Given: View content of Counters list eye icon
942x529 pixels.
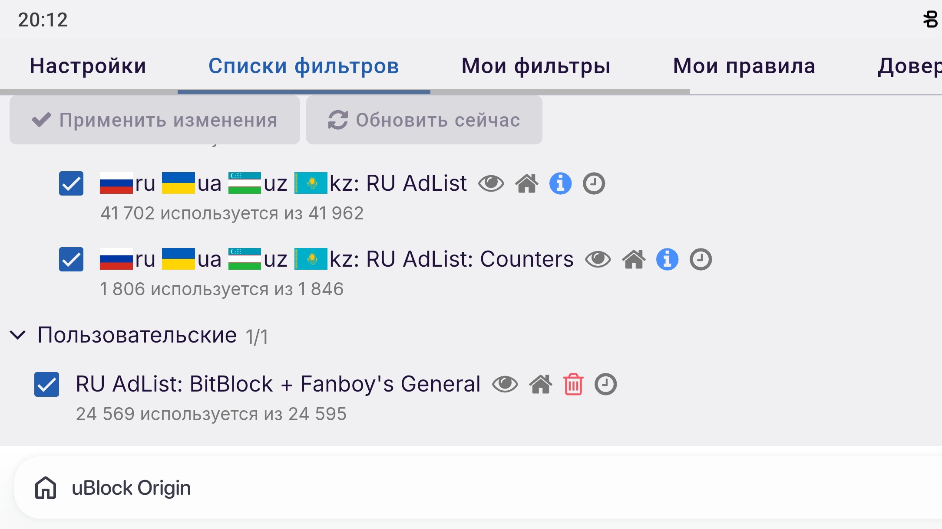Looking at the screenshot, I should [x=598, y=259].
